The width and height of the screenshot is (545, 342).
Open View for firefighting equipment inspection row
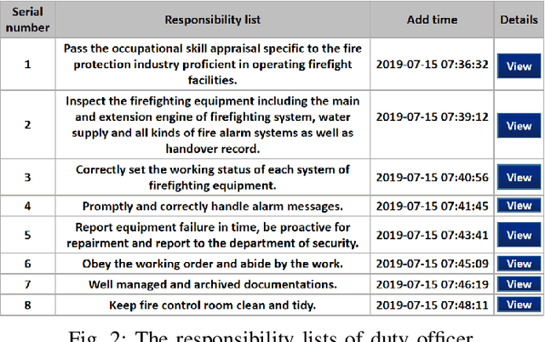pos(519,126)
